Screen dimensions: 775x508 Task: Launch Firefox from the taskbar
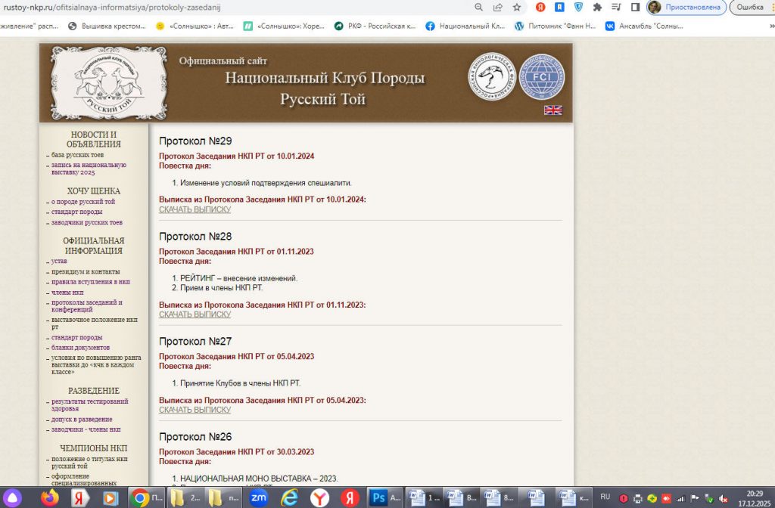coord(49,497)
